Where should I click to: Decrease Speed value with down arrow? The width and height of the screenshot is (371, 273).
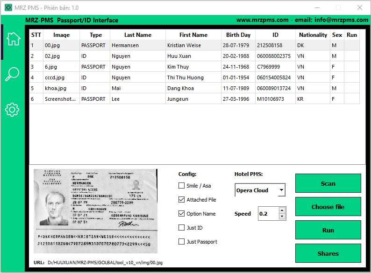click(x=282, y=217)
